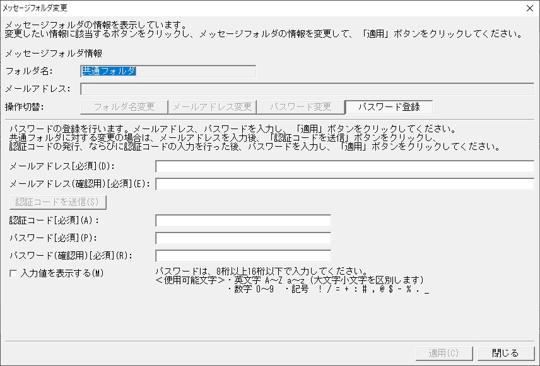Enable the 入力値を表示する(M) checkbox
This screenshot has width=540, height=366.
pos(13,273)
